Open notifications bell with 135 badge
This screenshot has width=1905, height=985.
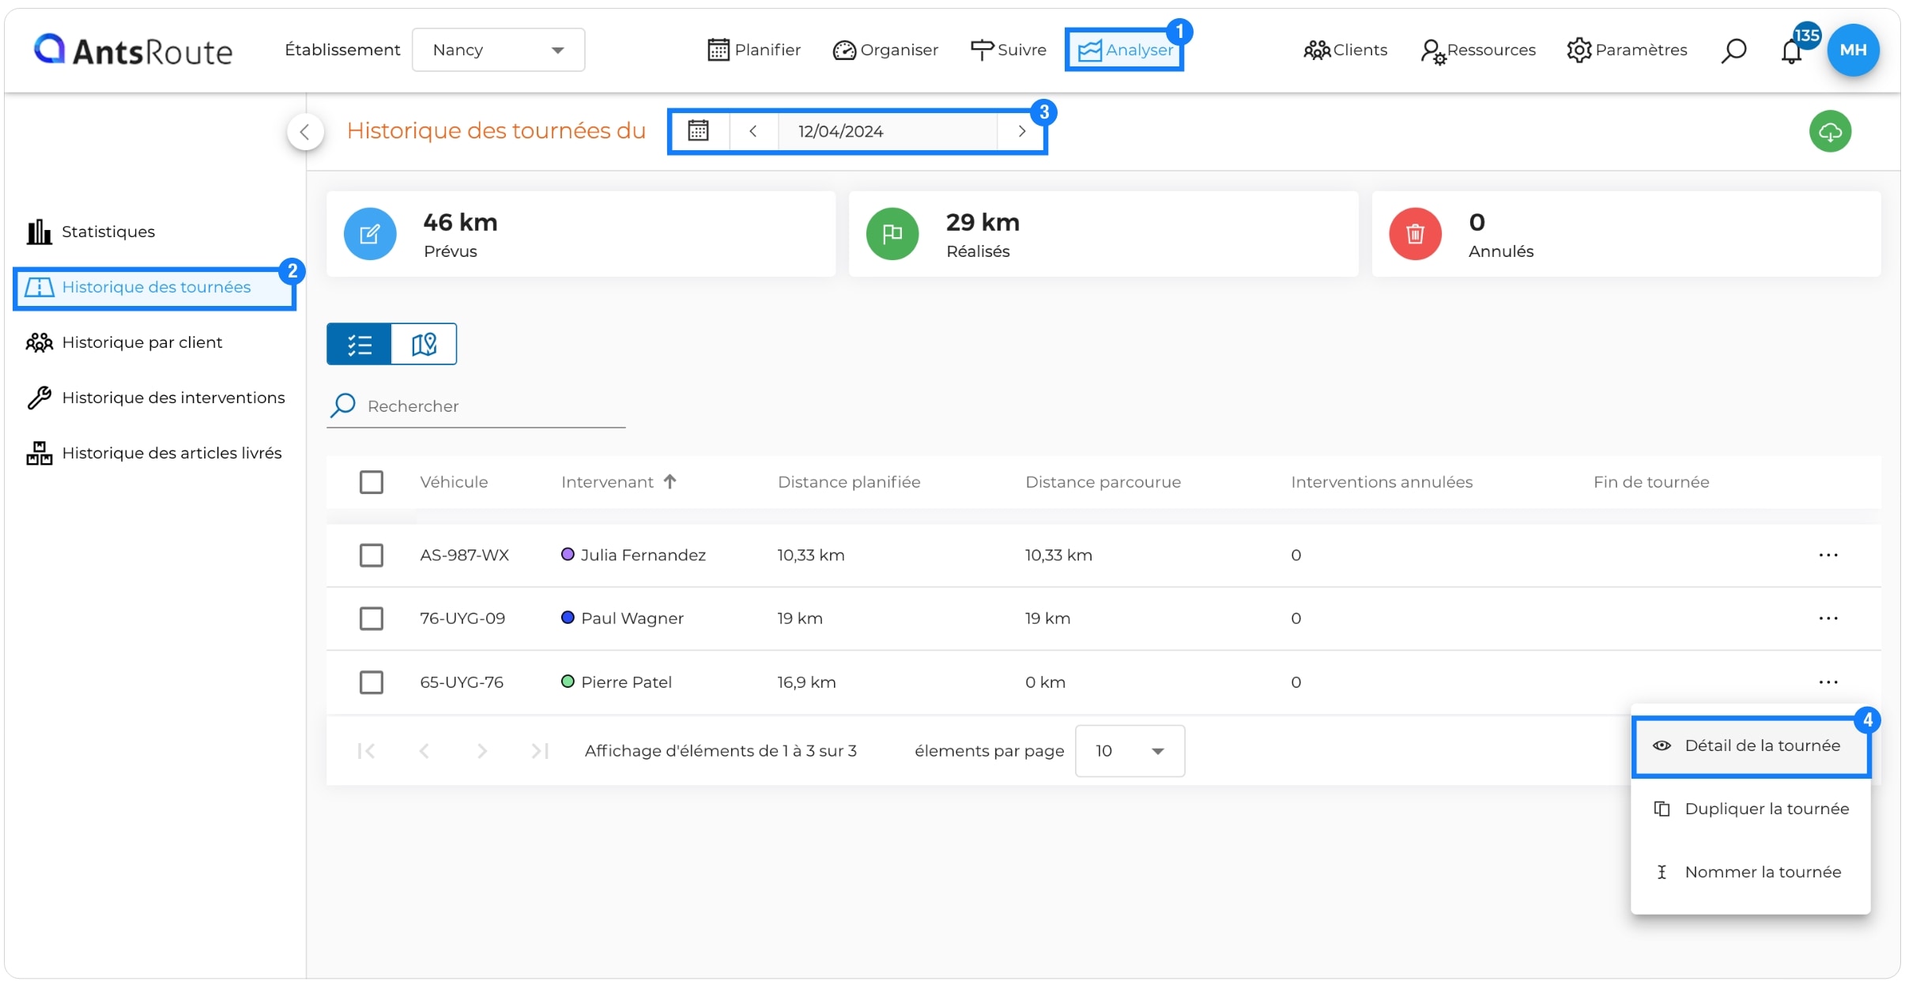tap(1792, 51)
